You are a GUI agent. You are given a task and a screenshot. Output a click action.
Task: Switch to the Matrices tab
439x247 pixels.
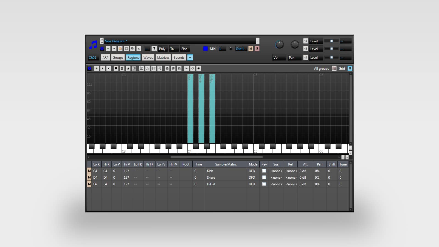[163, 57]
